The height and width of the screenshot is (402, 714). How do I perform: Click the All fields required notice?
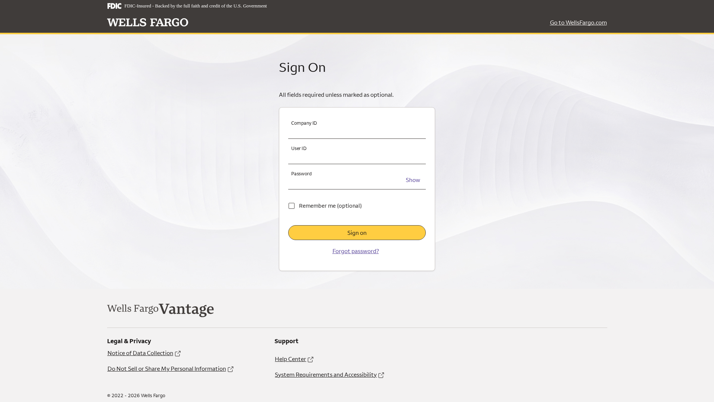336,95
